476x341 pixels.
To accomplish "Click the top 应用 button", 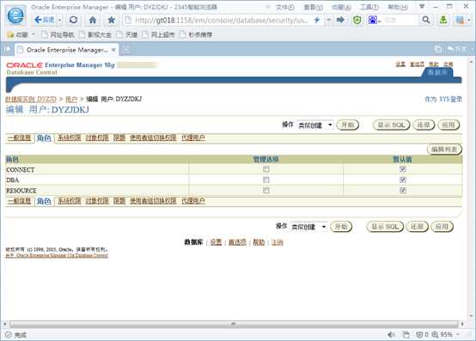I will [x=449, y=125].
